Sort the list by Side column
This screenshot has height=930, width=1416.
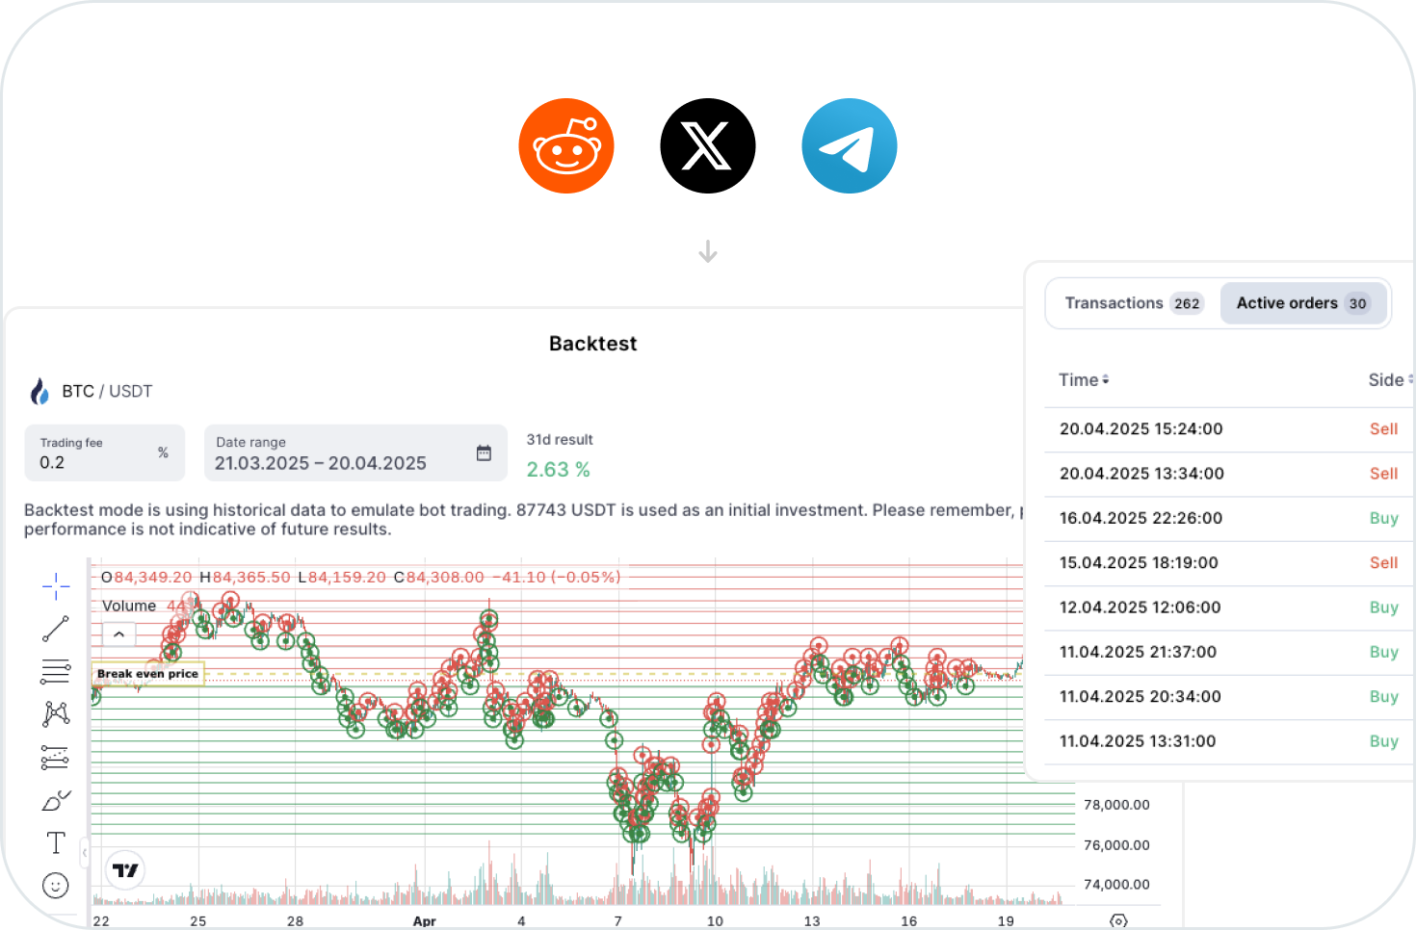[x=1391, y=380]
